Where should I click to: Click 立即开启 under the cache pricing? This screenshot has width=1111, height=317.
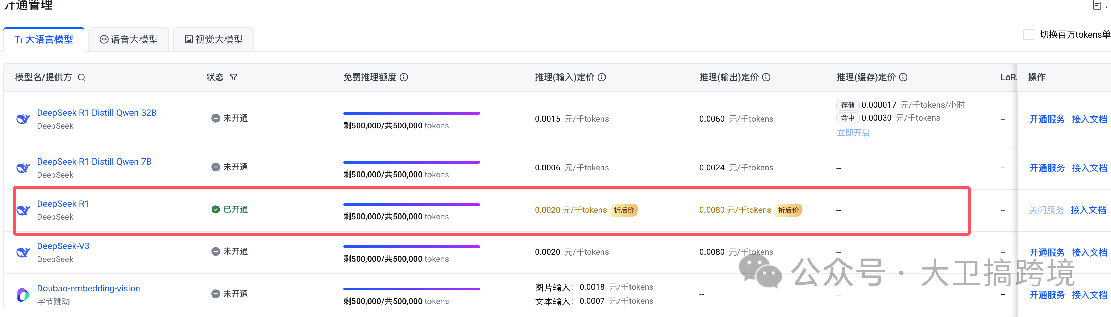pyautogui.click(x=853, y=133)
